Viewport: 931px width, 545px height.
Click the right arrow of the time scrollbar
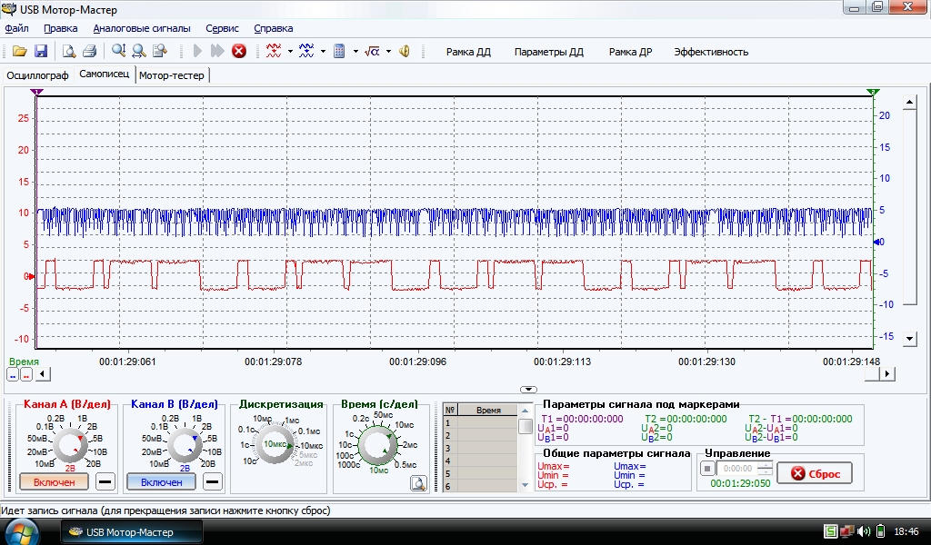(x=888, y=373)
